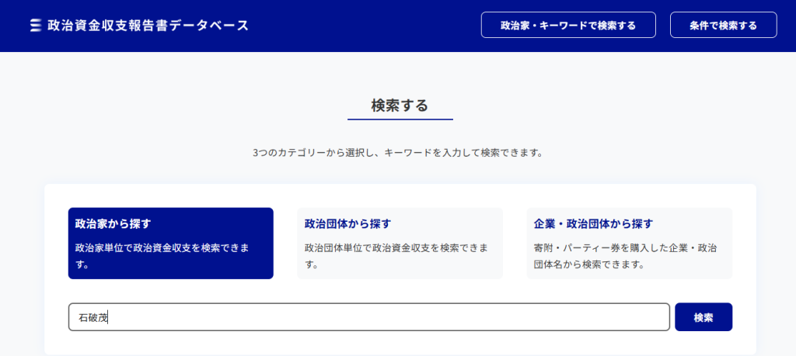Click the 企業・政治団体から探す card title text
The width and height of the screenshot is (796, 356).
pyautogui.click(x=593, y=224)
